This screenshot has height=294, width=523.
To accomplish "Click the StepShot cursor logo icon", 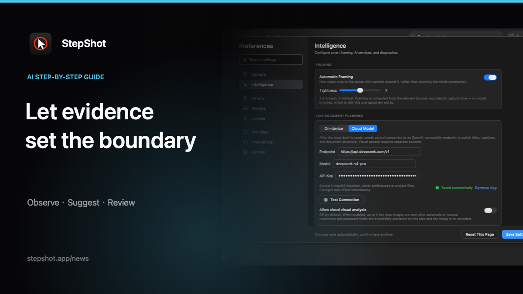I will click(x=41, y=44).
